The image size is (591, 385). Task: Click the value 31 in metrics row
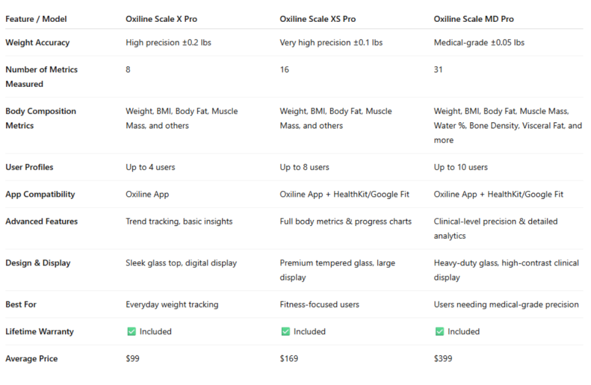(x=439, y=70)
